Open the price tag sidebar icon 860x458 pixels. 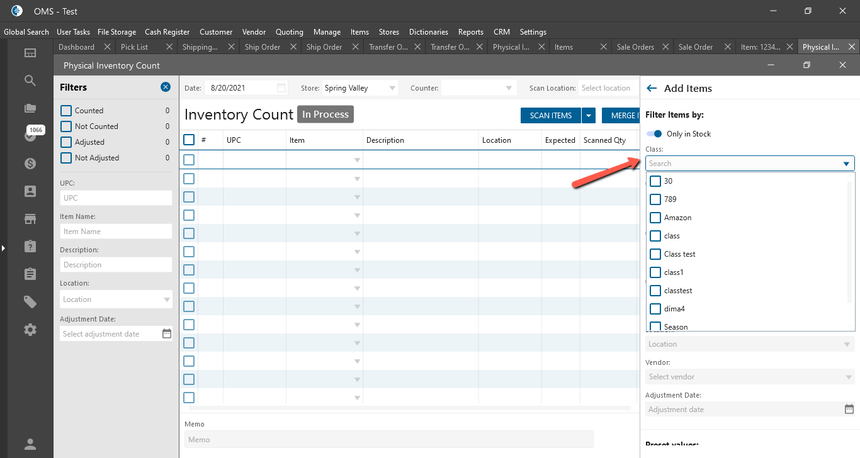click(30, 302)
